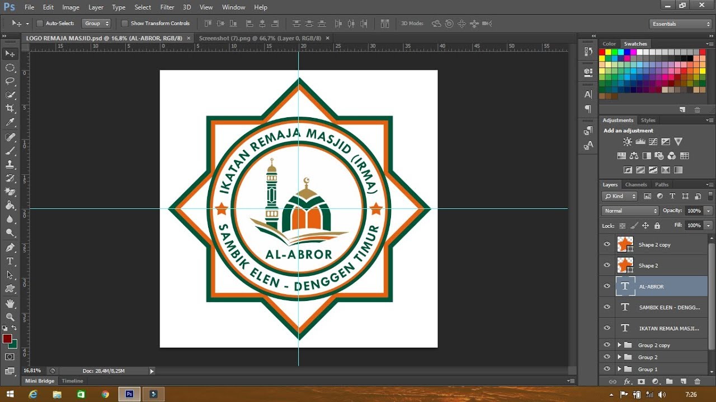Viewport: 716px width, 402px height.
Task: Click the Curves adjustment icon
Action: click(653, 142)
